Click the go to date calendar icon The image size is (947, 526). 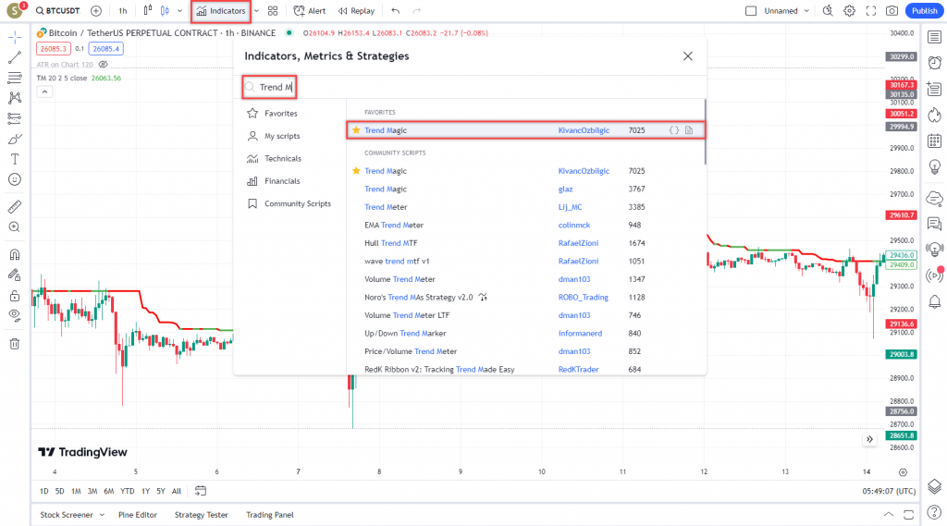click(x=201, y=491)
